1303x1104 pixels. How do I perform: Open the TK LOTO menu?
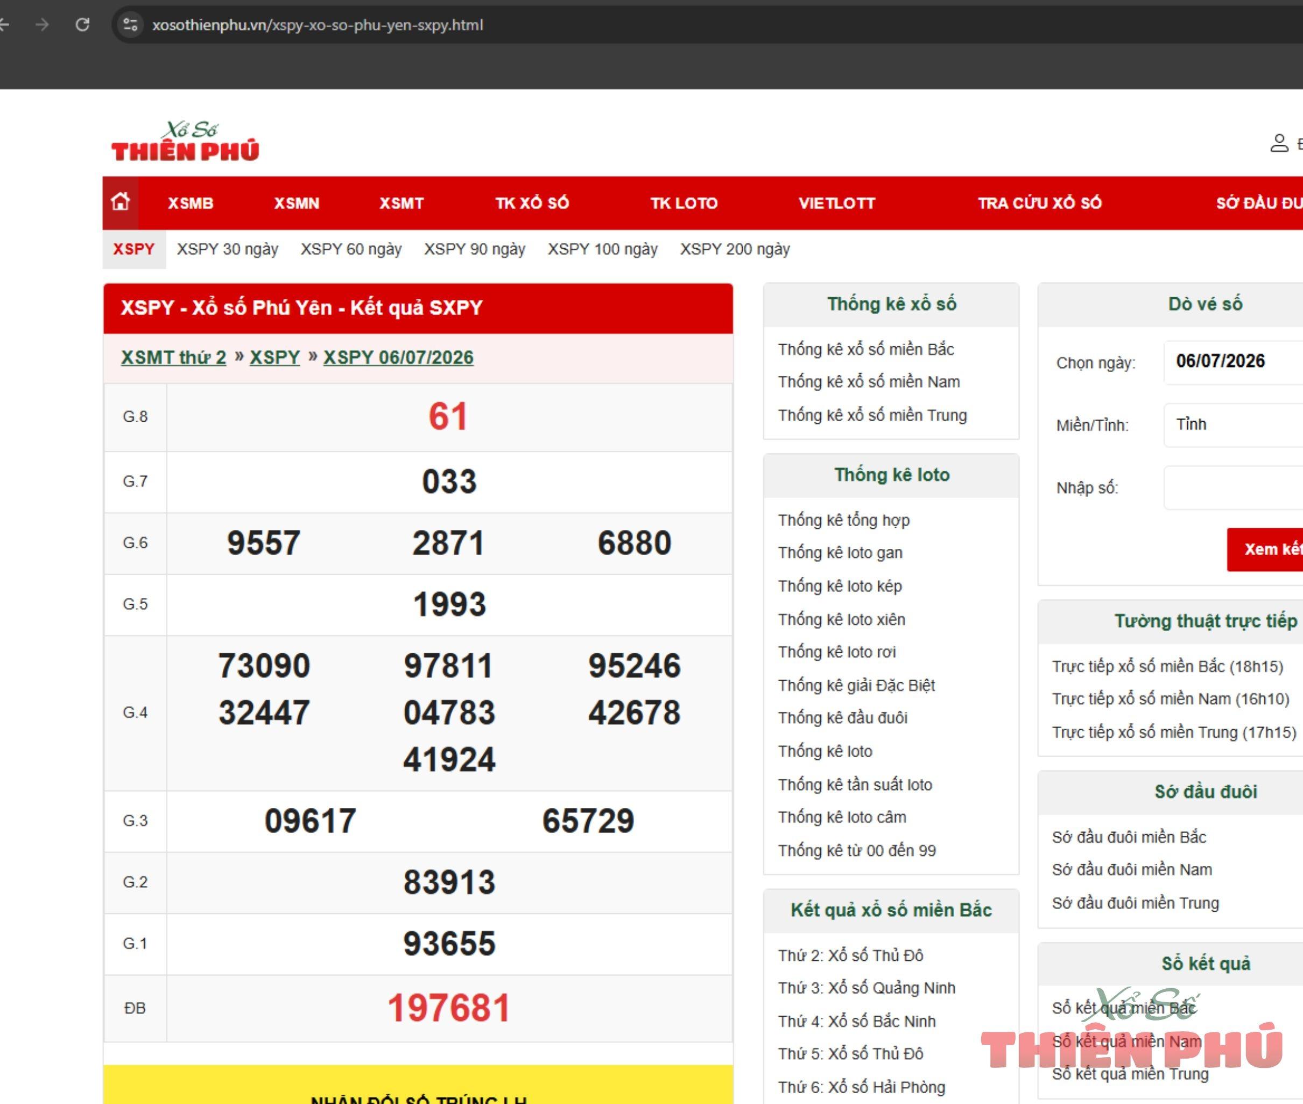point(684,204)
